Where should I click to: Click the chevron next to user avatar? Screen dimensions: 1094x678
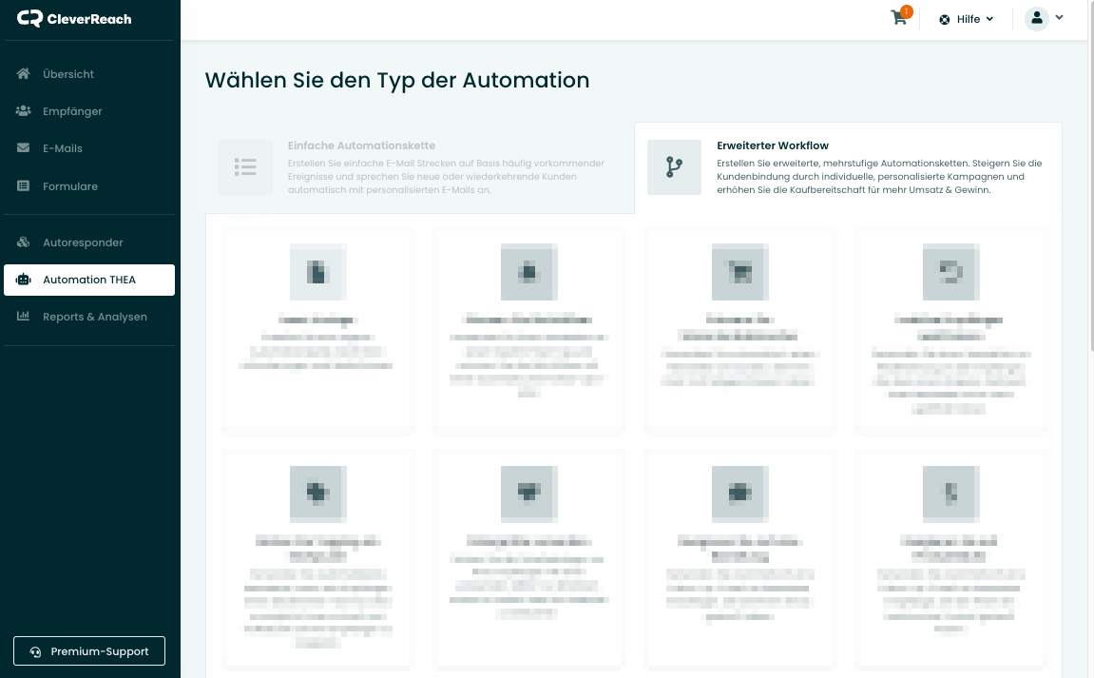point(1060,18)
